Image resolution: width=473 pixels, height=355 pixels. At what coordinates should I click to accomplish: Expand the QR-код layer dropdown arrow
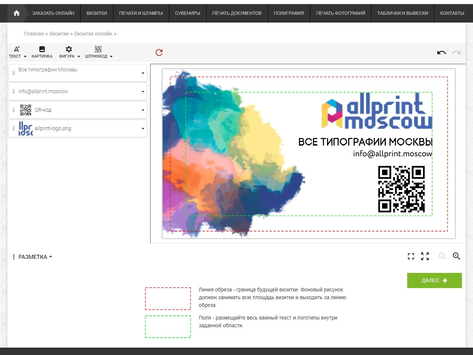(143, 110)
